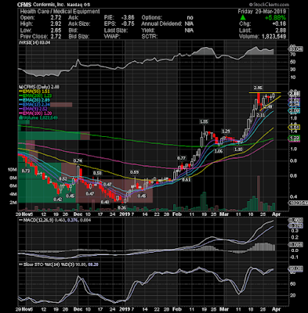308x313 pixels.
Task: Click the EPS value -0.75
Action: click(x=128, y=24)
